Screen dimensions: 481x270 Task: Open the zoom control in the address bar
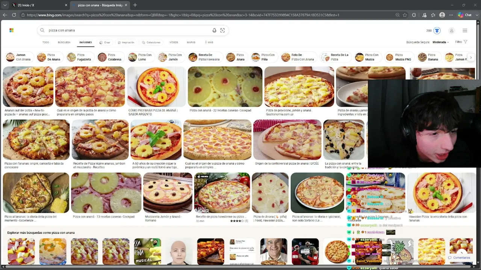coord(397,15)
